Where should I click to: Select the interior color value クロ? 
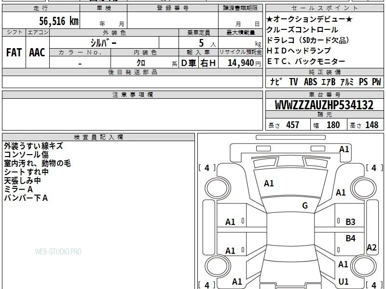click(141, 63)
